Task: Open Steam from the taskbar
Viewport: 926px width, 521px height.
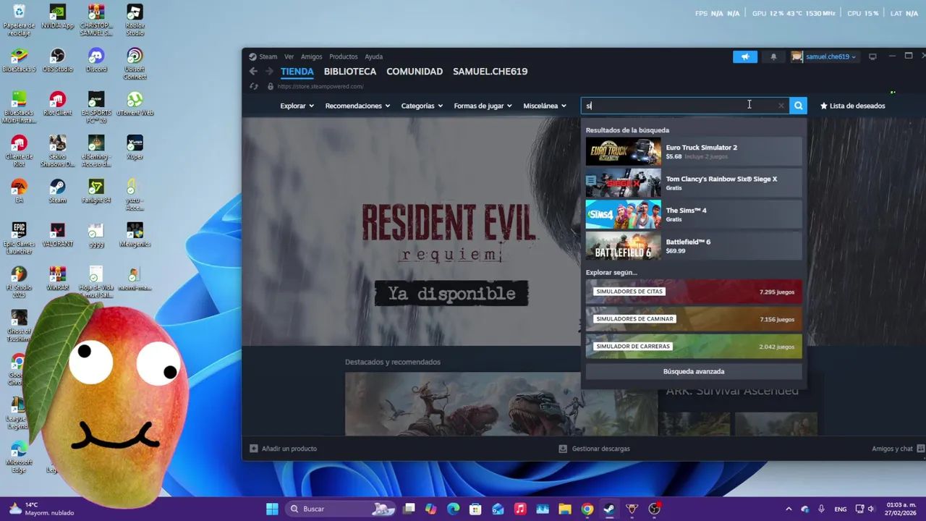Action: click(x=609, y=509)
